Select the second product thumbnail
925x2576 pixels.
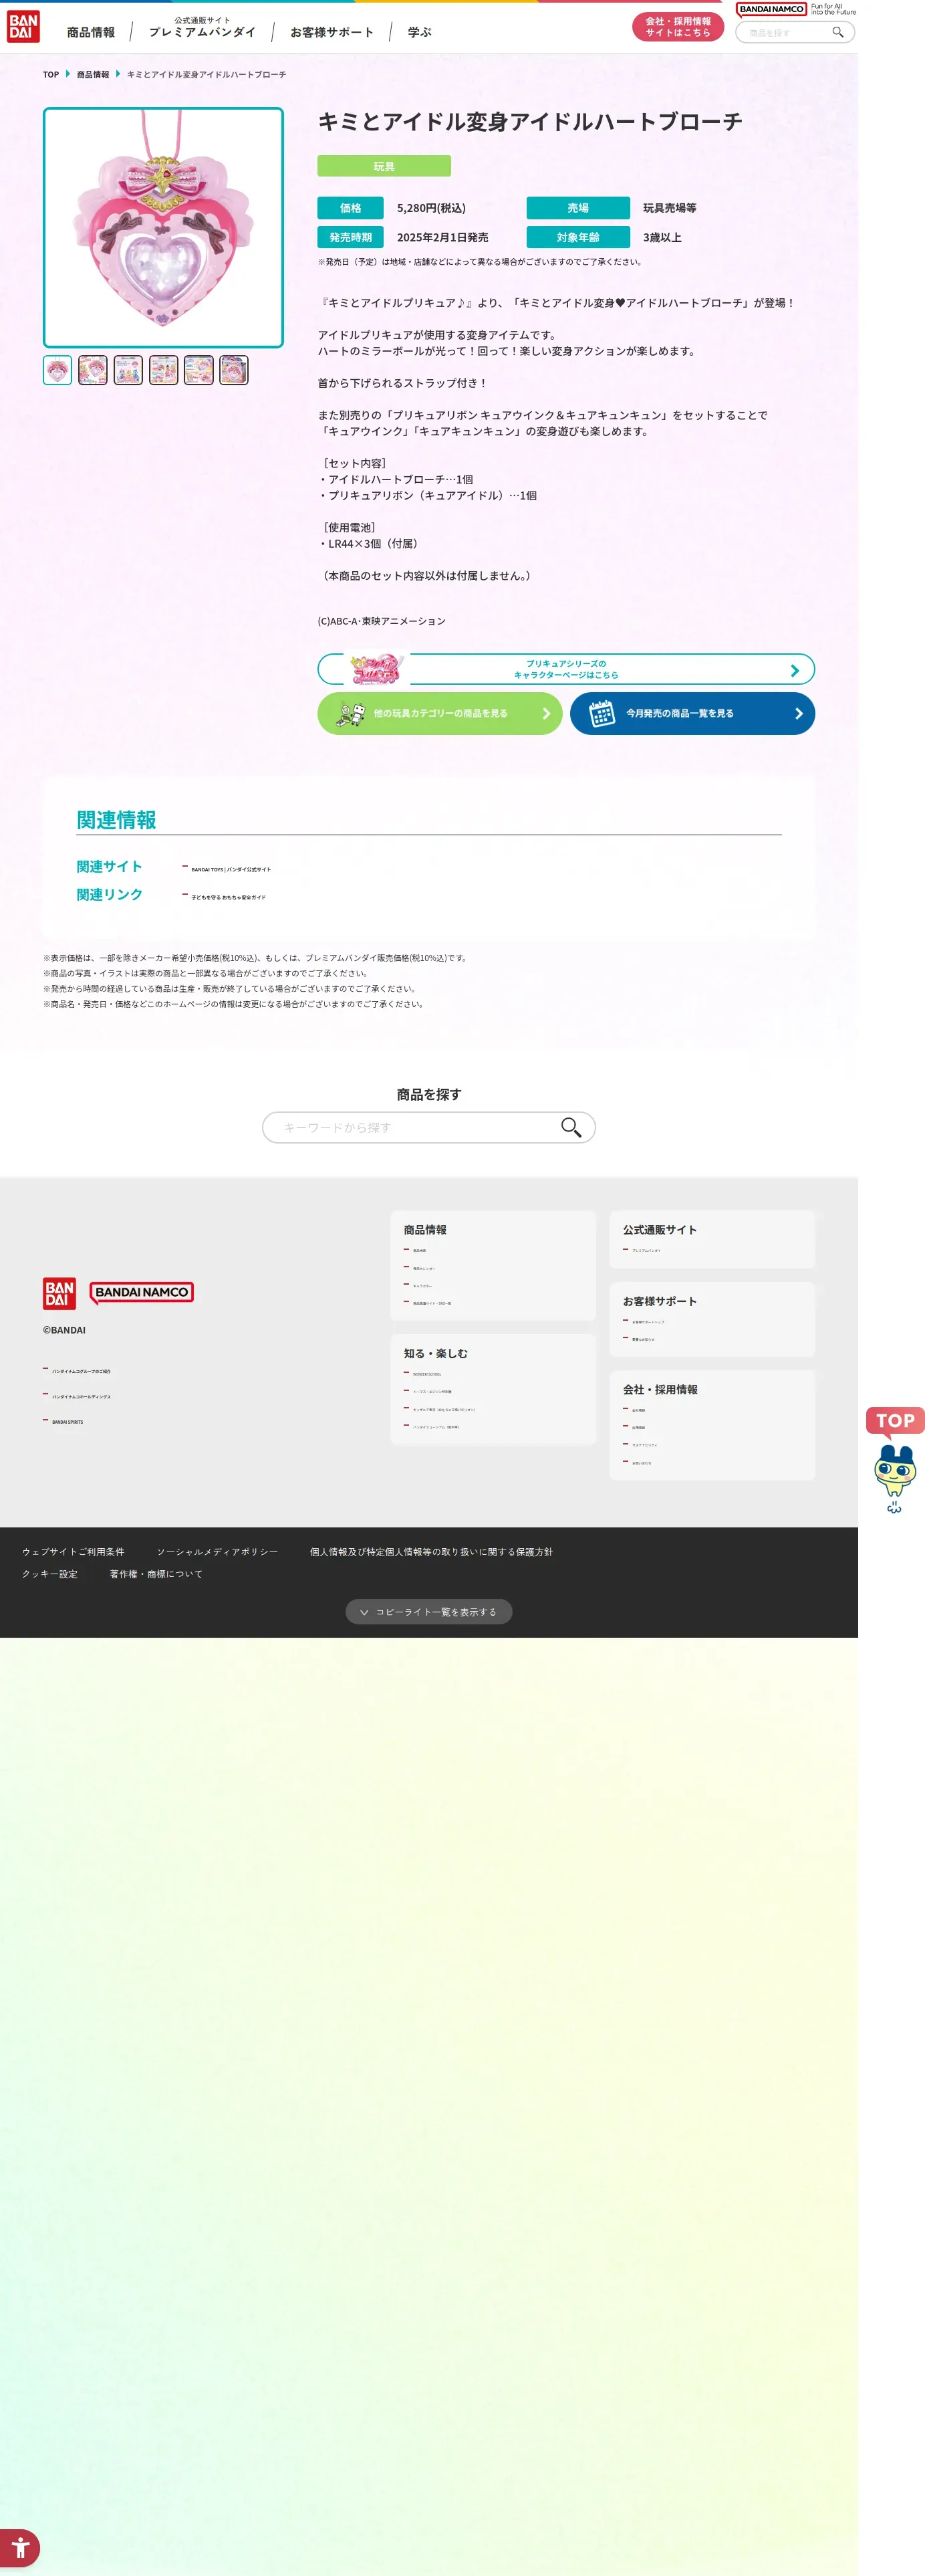click(93, 370)
